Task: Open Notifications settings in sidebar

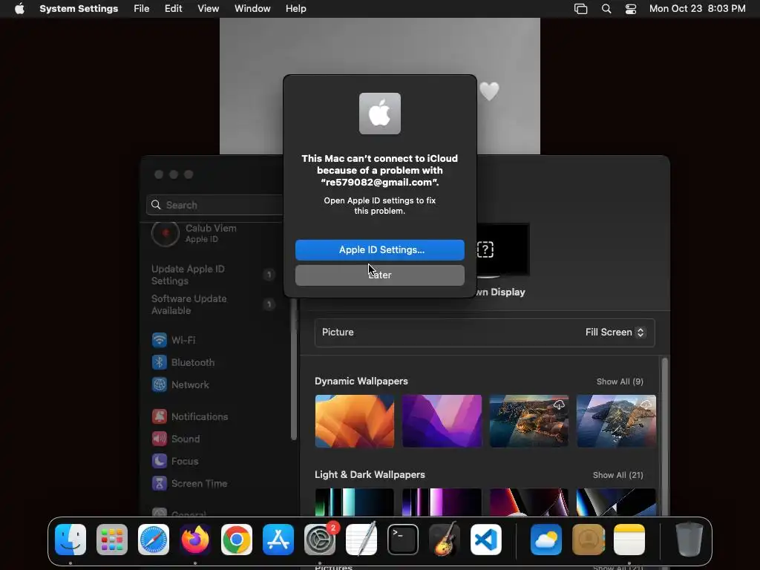Action: pyautogui.click(x=190, y=416)
